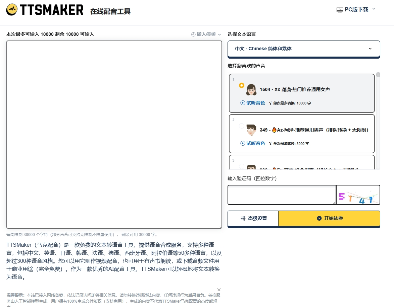Click the 开始转换 start convert button

pyautogui.click(x=329, y=218)
